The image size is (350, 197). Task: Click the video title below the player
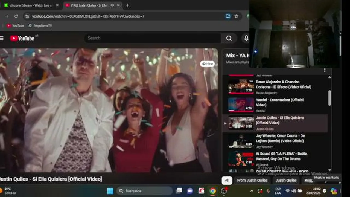(x=51, y=179)
